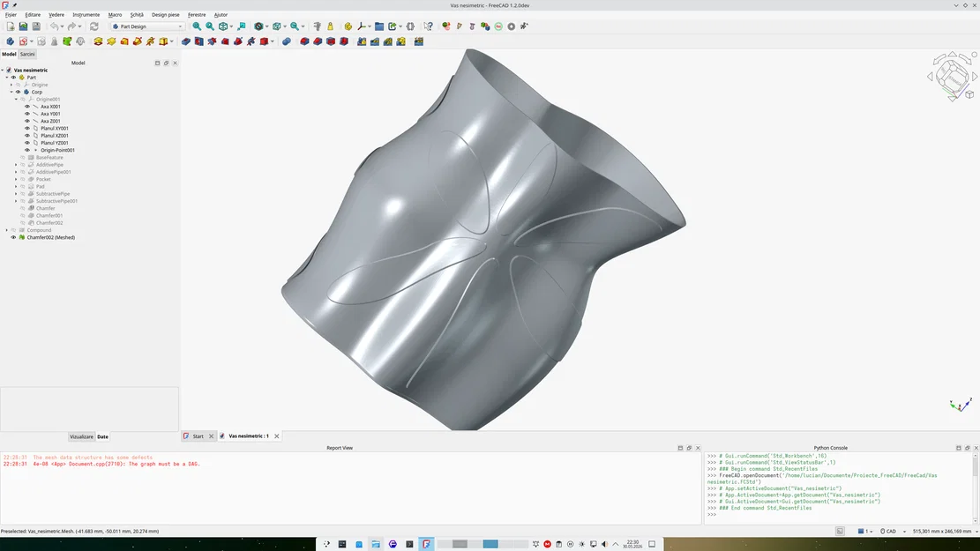Create a new document with toolbar icon
This screenshot has height=551, width=980.
point(10,26)
